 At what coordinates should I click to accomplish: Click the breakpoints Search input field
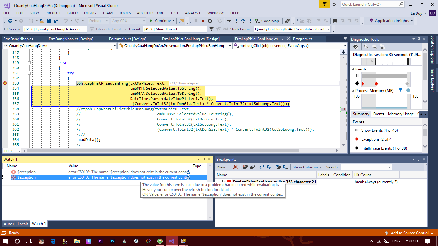(x=366, y=167)
